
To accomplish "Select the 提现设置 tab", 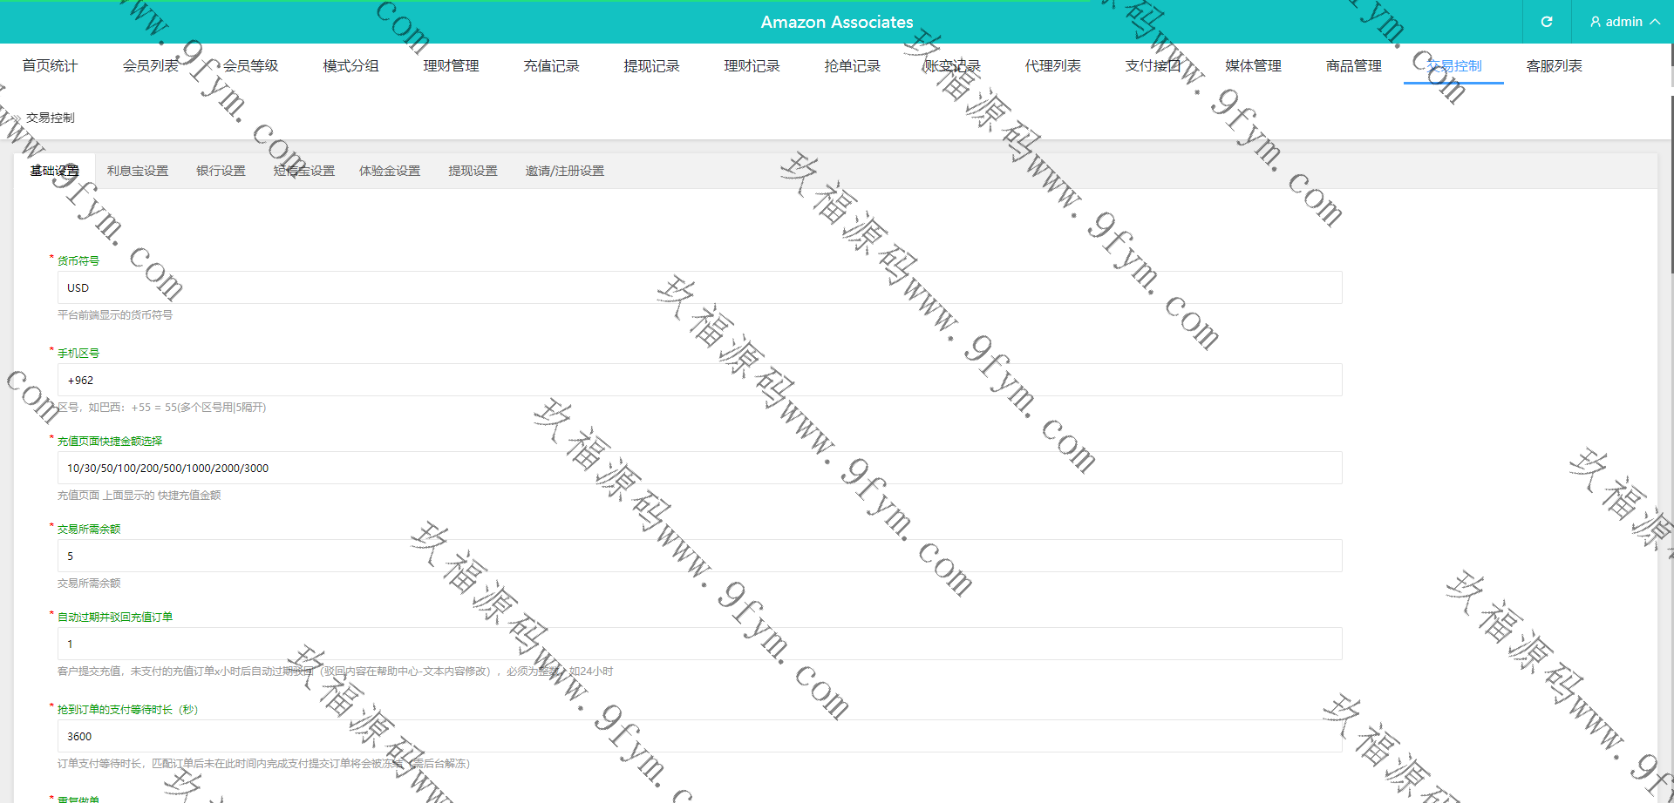I will 473,172.
